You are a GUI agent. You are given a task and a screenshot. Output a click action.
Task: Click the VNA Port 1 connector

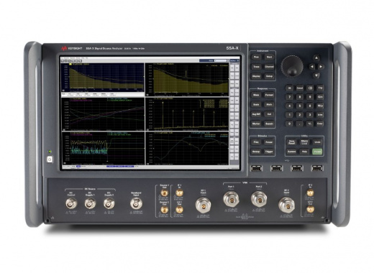(231, 199)
